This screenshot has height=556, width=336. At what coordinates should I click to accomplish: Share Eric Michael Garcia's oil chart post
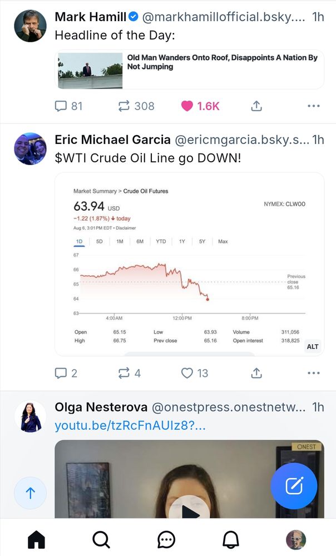pos(256,373)
